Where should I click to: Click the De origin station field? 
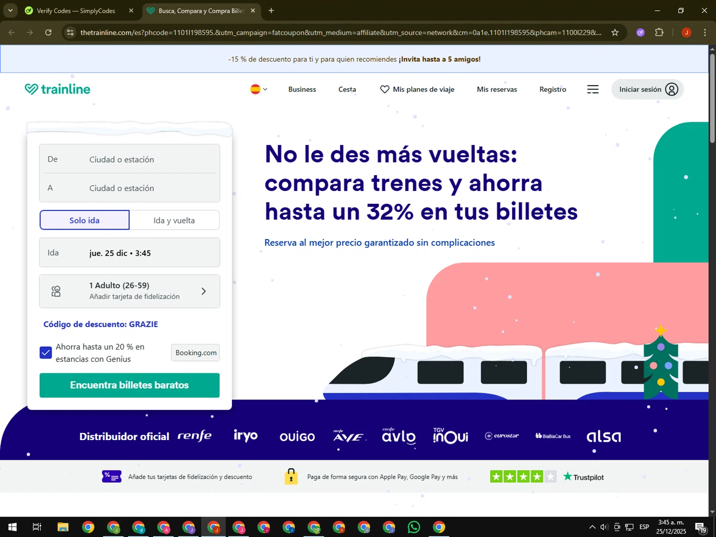[x=129, y=159]
